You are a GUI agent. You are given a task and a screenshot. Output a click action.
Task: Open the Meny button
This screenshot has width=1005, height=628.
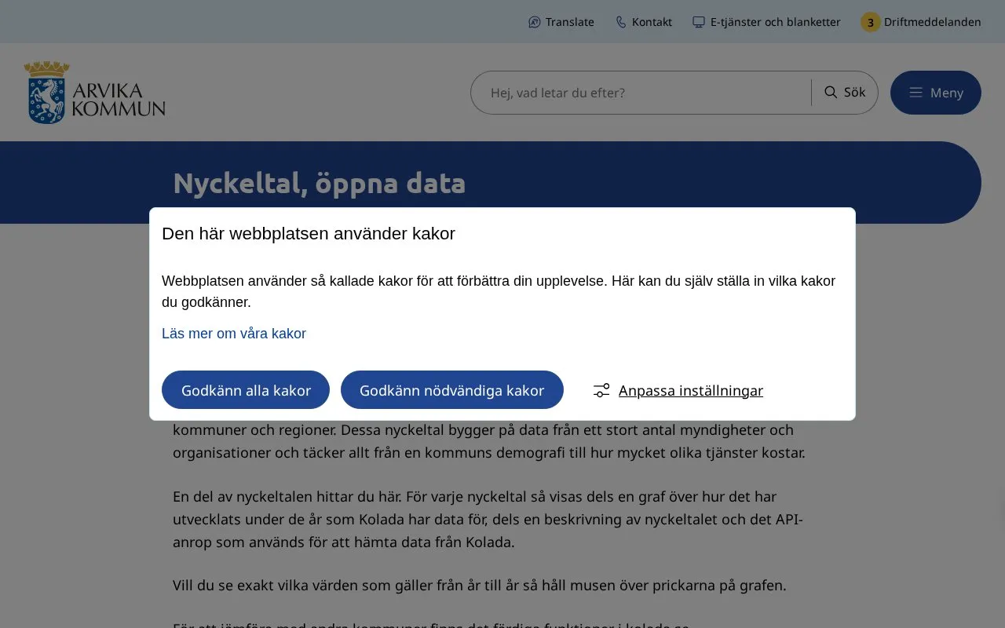pos(936,93)
